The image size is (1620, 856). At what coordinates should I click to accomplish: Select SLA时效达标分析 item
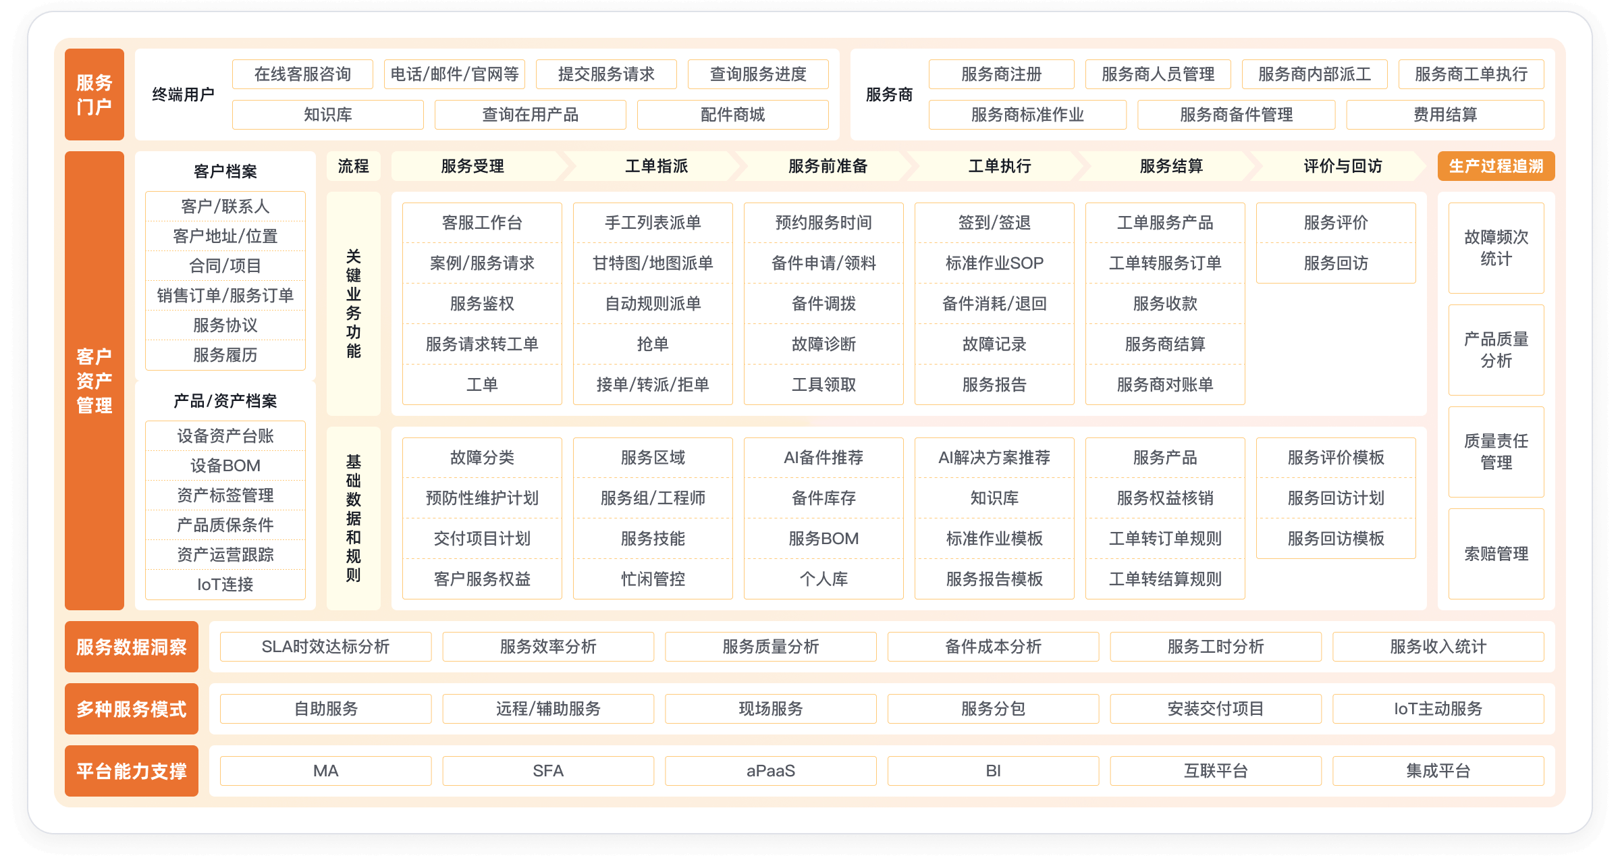coord(325,647)
